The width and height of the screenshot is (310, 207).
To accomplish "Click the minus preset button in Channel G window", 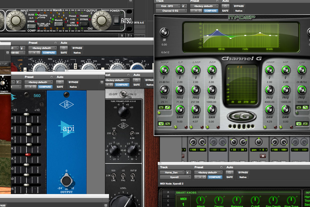I will click(x=192, y=11).
